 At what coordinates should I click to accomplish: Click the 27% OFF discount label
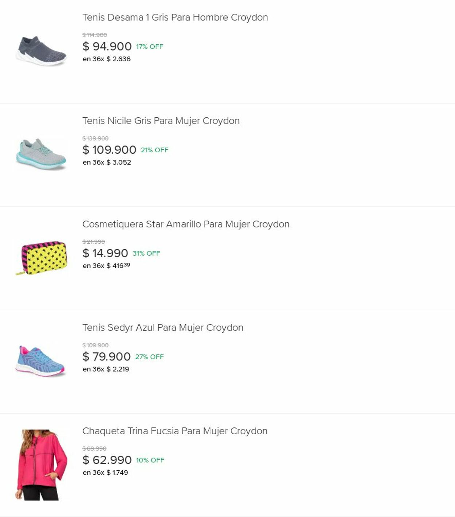149,357
